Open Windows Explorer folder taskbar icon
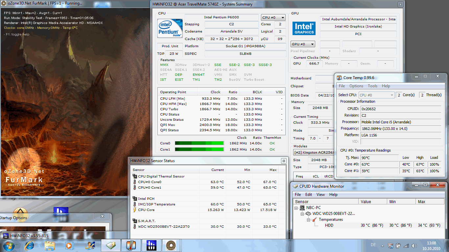The image size is (449, 252). tap(50, 245)
